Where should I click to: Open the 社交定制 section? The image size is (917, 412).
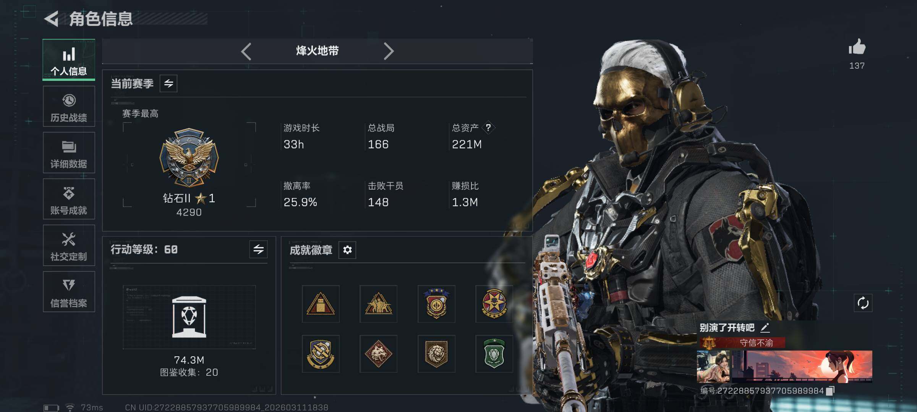pyautogui.click(x=69, y=245)
